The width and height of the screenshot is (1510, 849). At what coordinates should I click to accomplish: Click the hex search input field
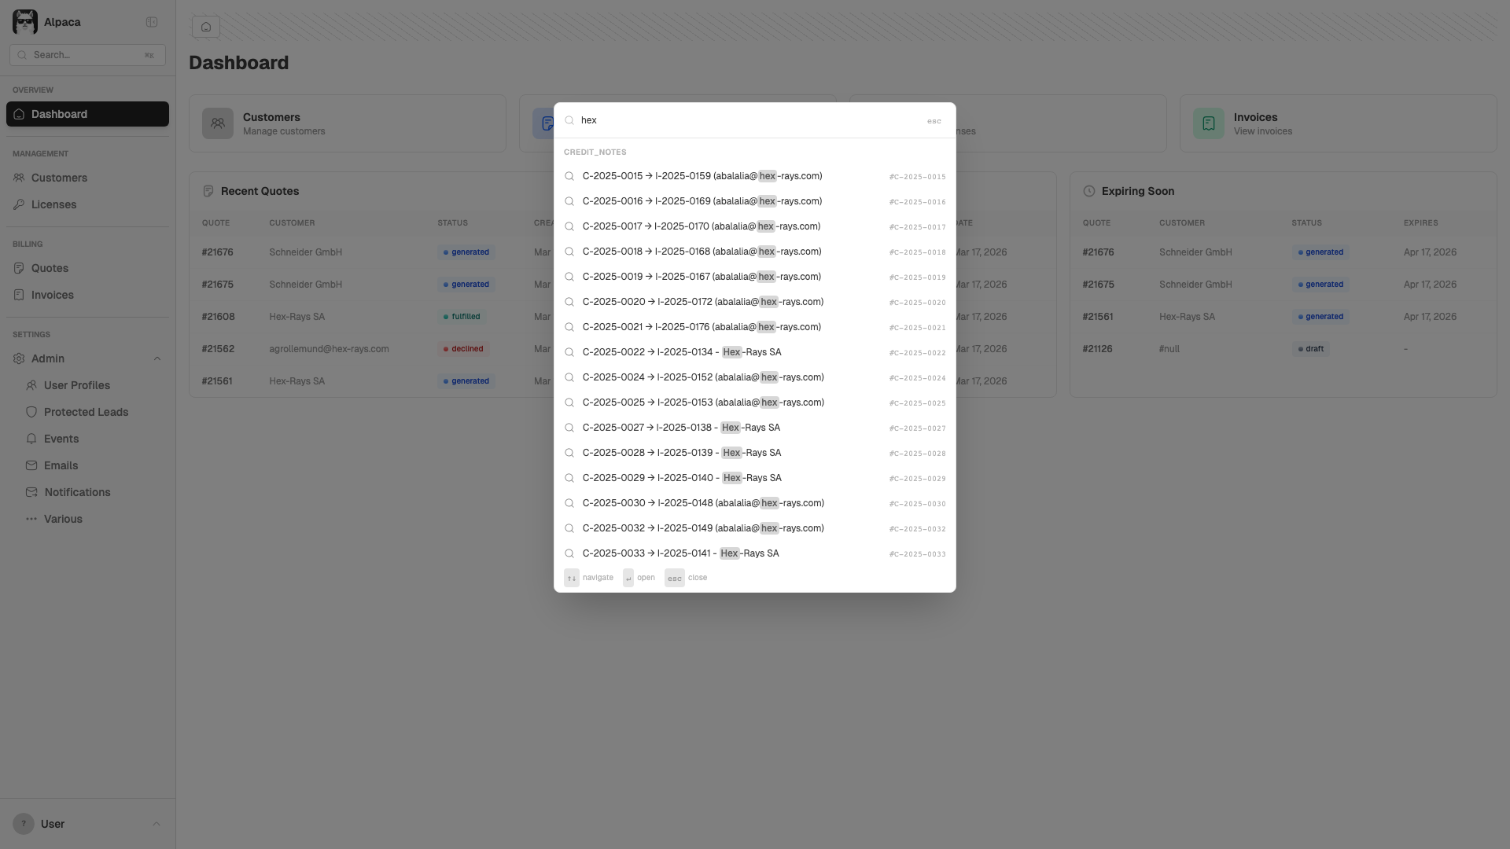(747, 120)
